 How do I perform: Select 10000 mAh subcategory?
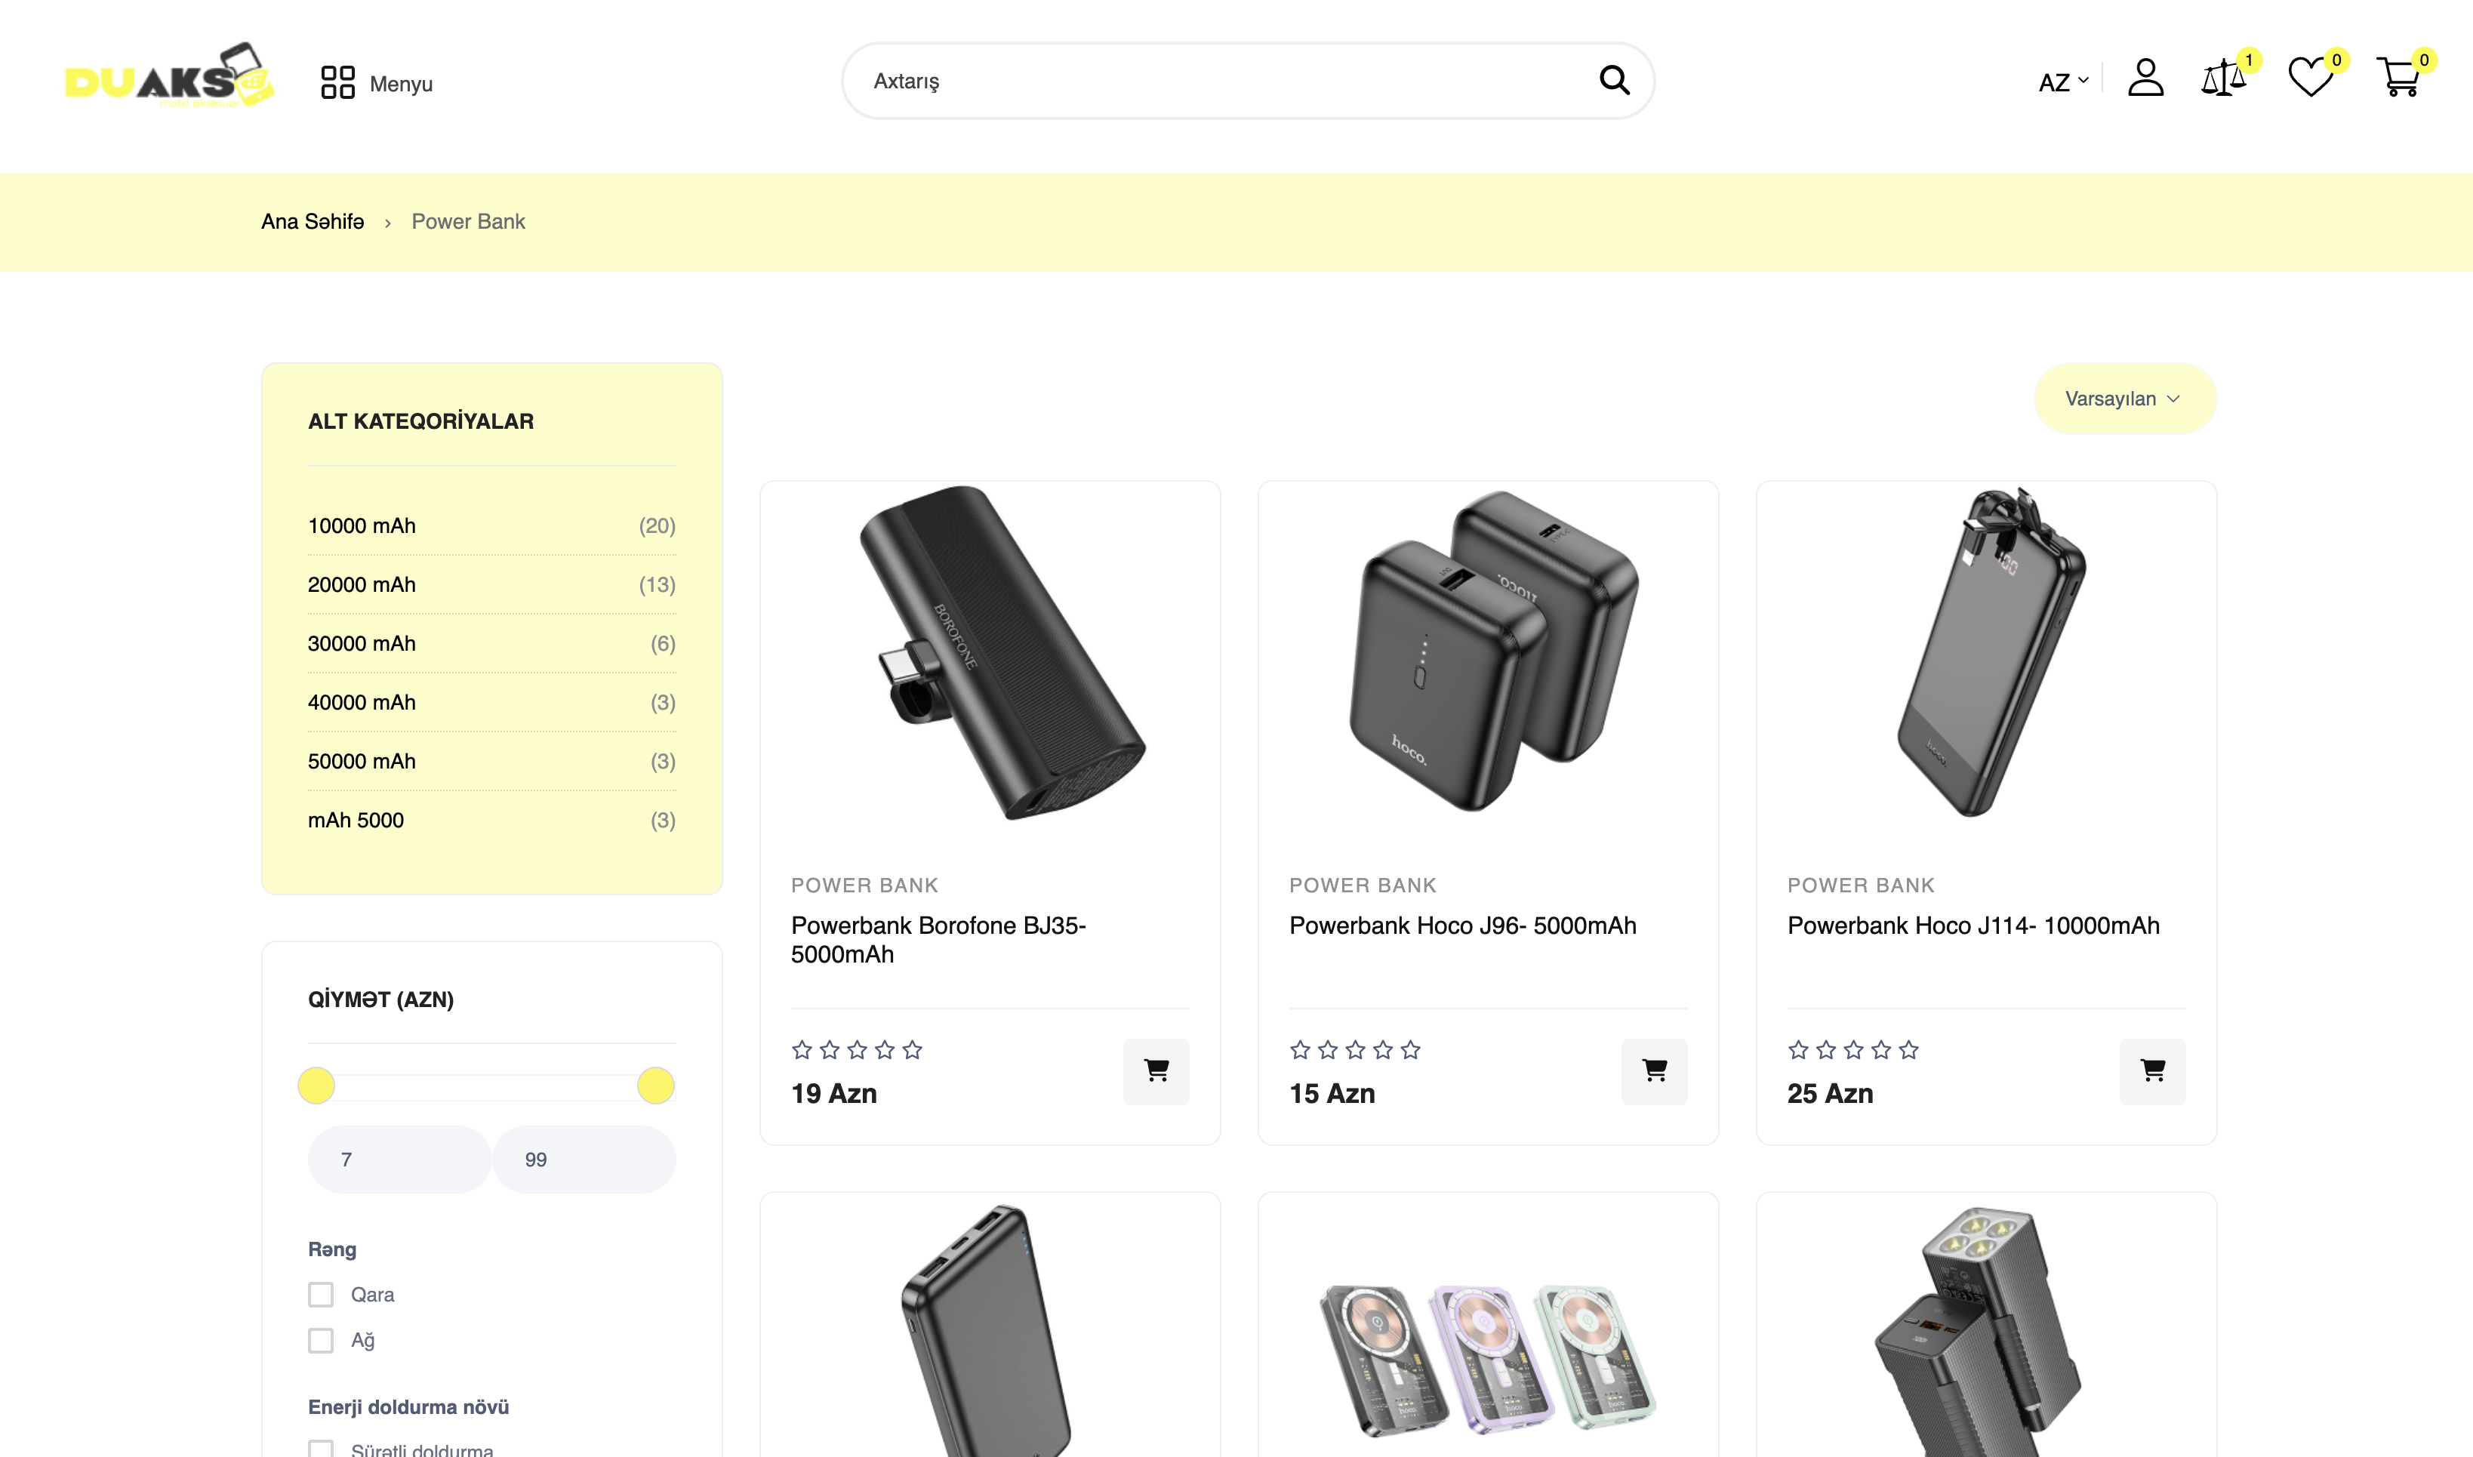click(x=362, y=526)
